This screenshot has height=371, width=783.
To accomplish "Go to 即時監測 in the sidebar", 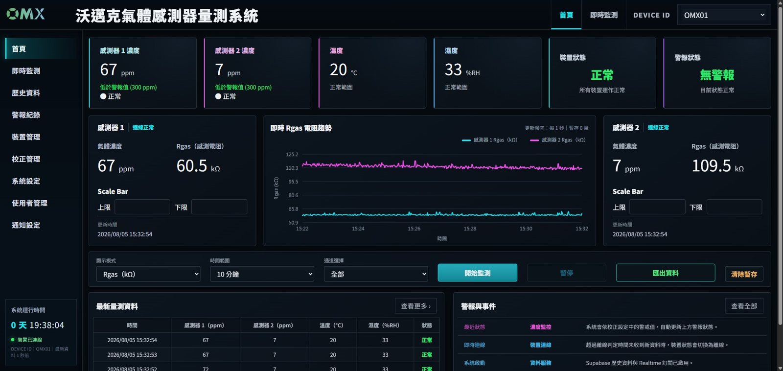I will (x=41, y=71).
